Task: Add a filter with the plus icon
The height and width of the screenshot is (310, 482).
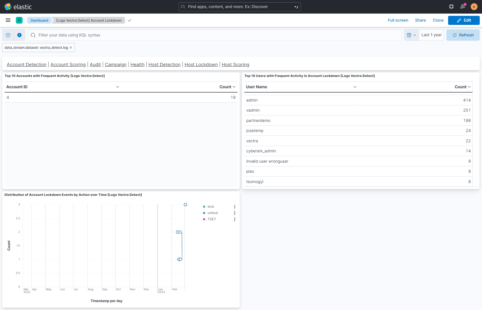Action: [19, 35]
